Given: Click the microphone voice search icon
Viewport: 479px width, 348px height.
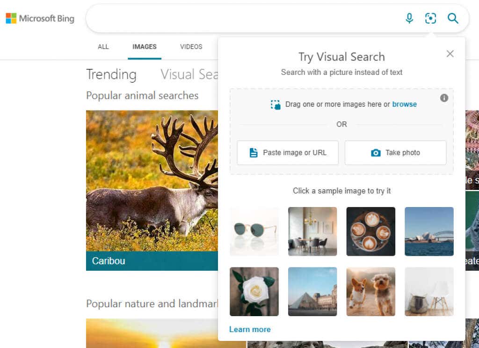Looking at the screenshot, I should click(x=409, y=18).
